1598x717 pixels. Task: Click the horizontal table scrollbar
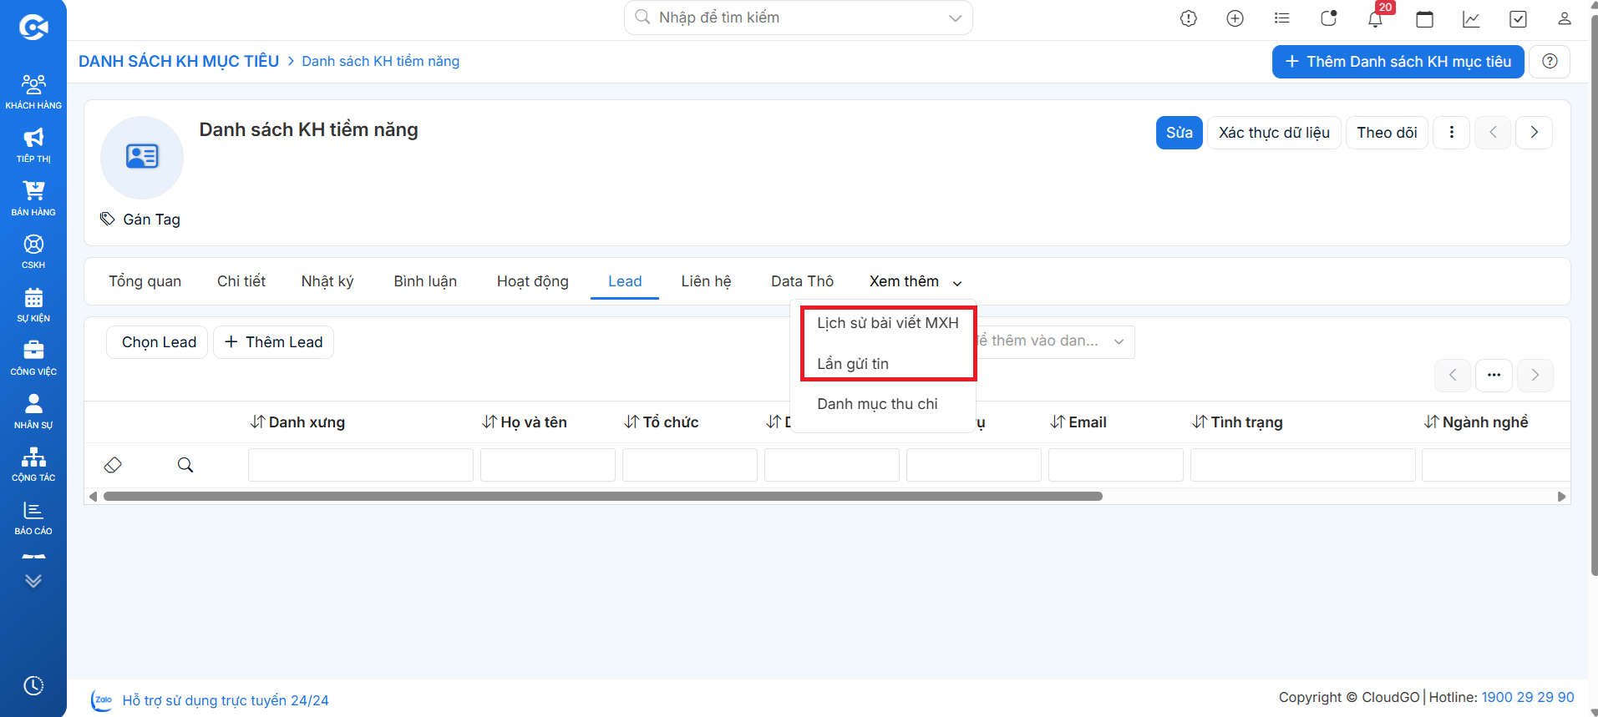pyautogui.click(x=602, y=496)
